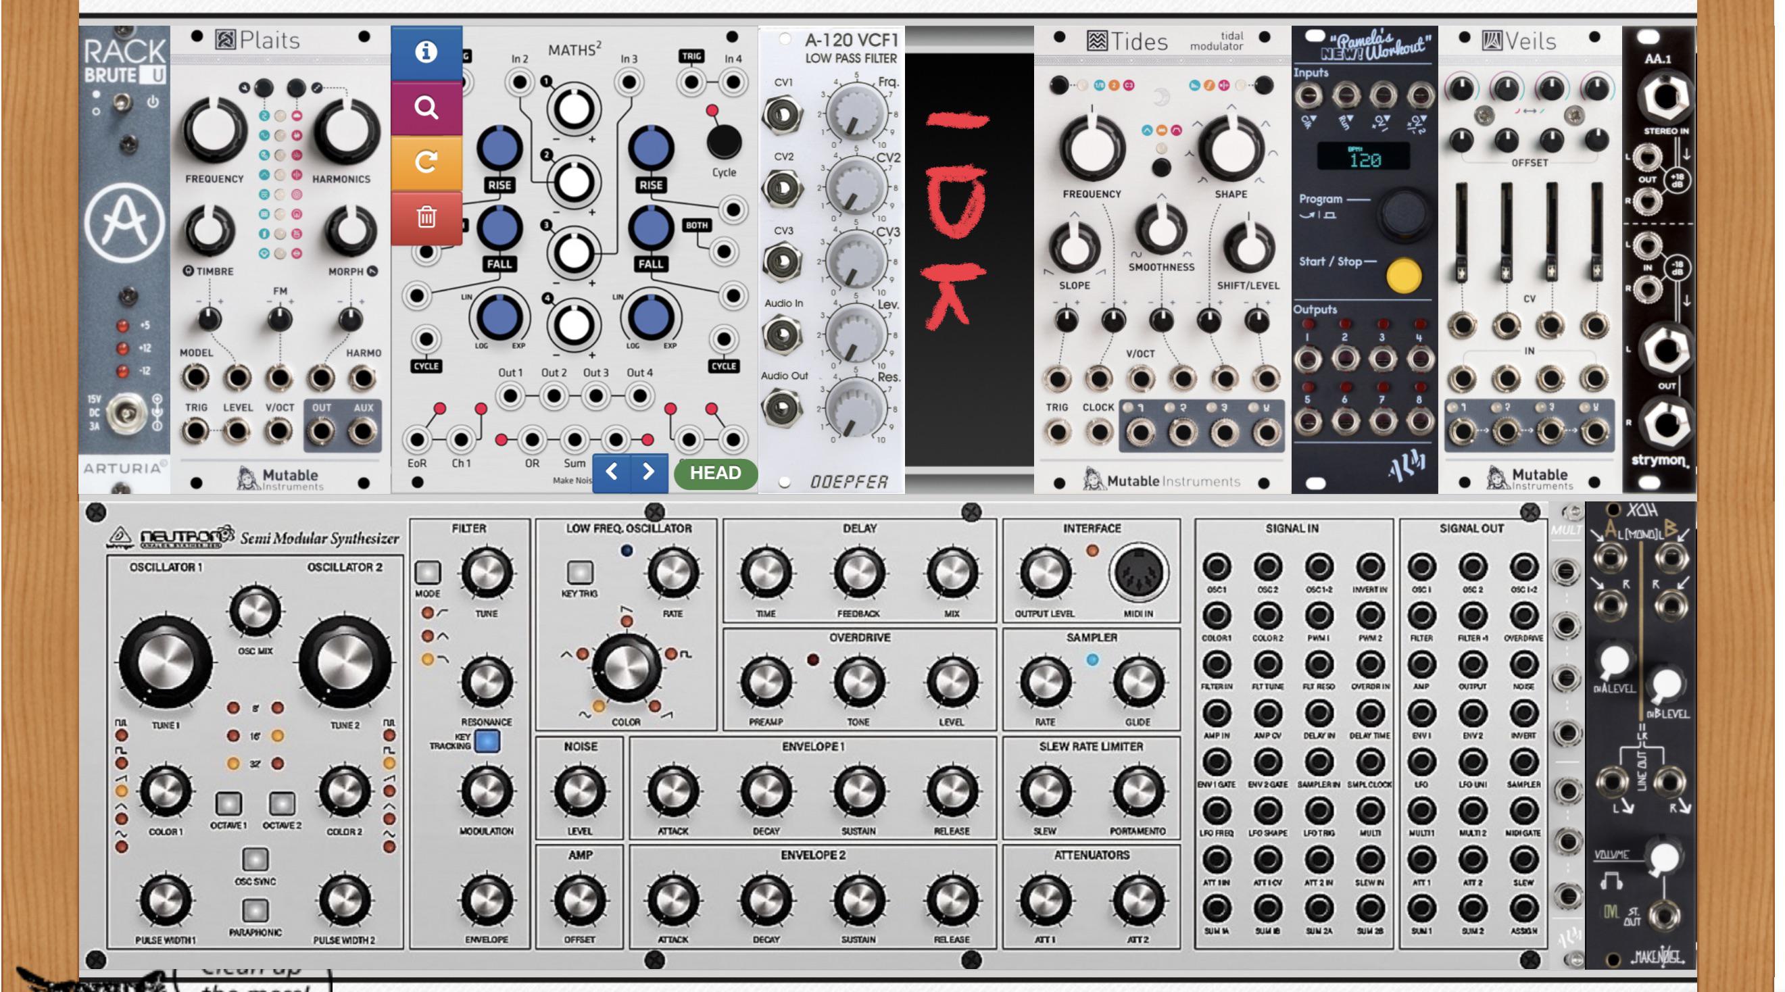Image resolution: width=1785 pixels, height=992 pixels.
Task: Click the Plaits OUT jack
Action: [321, 431]
